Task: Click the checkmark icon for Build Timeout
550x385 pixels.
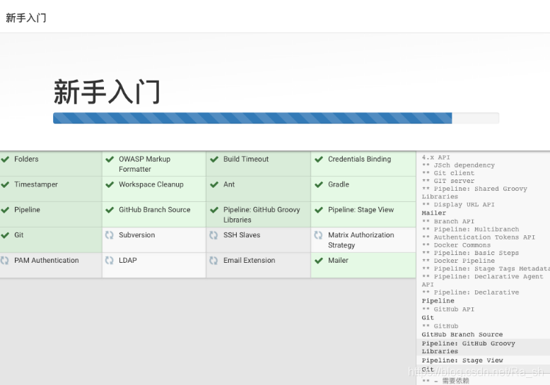Action: click(x=214, y=160)
